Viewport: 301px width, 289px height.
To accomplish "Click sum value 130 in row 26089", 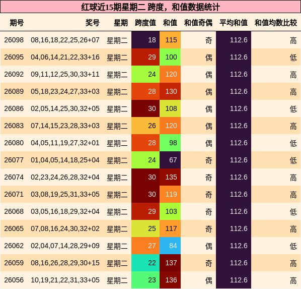I will [170, 91].
